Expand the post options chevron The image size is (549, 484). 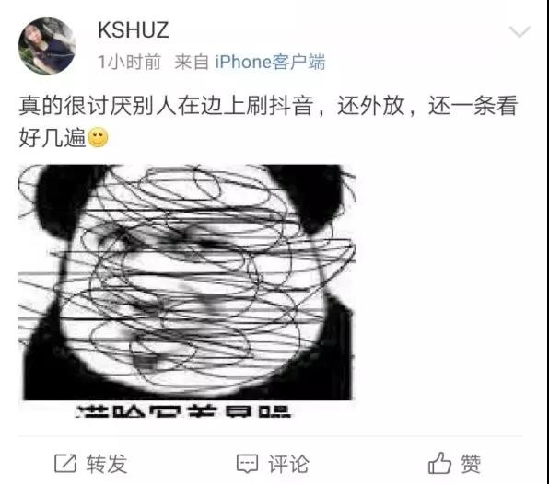coord(520,32)
